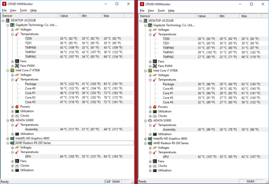Screen dimensions: 269x184
Task: Collapse the Gigabyte Technology node in the right window
Action: [x=145, y=25]
